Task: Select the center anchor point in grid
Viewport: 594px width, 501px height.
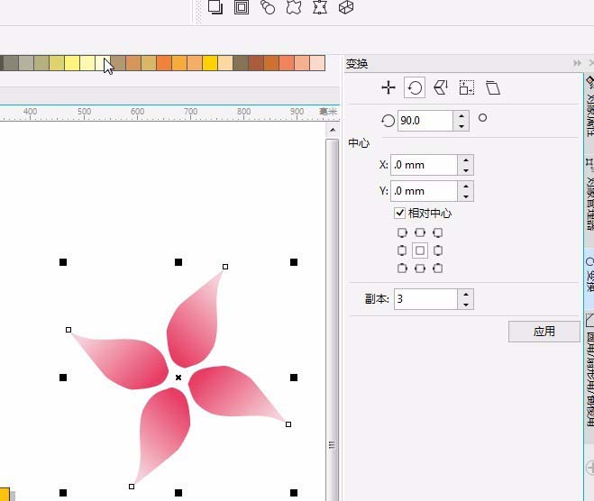Action: 420,250
